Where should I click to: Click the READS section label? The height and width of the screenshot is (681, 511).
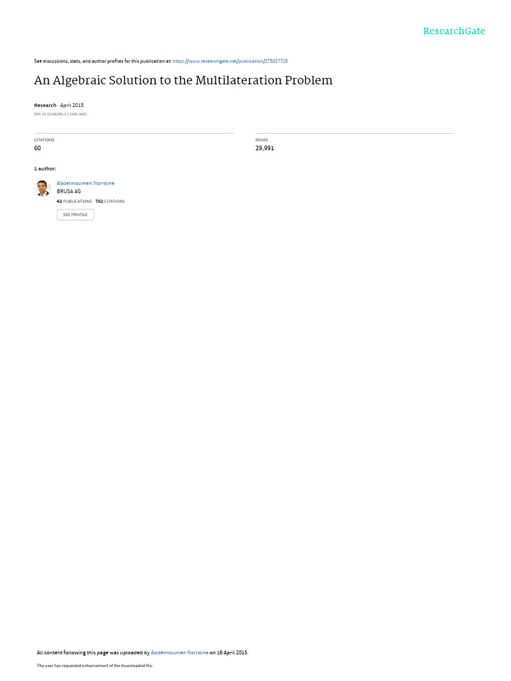pos(261,140)
